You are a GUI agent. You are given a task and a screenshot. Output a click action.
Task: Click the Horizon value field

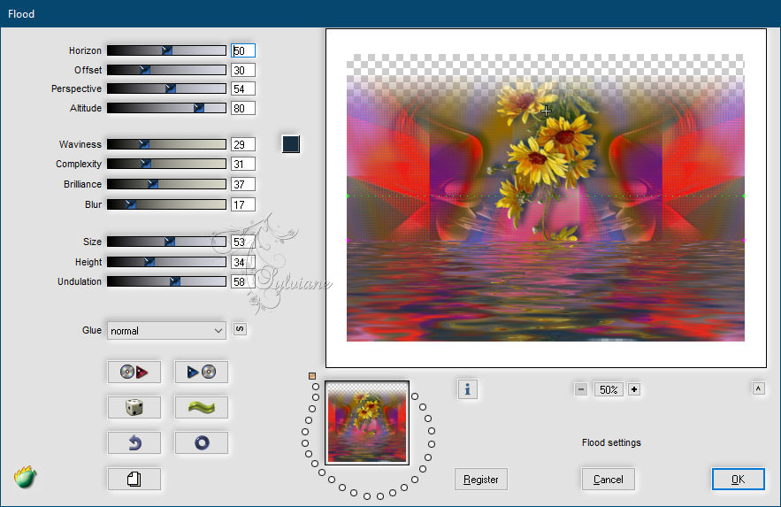(x=243, y=50)
